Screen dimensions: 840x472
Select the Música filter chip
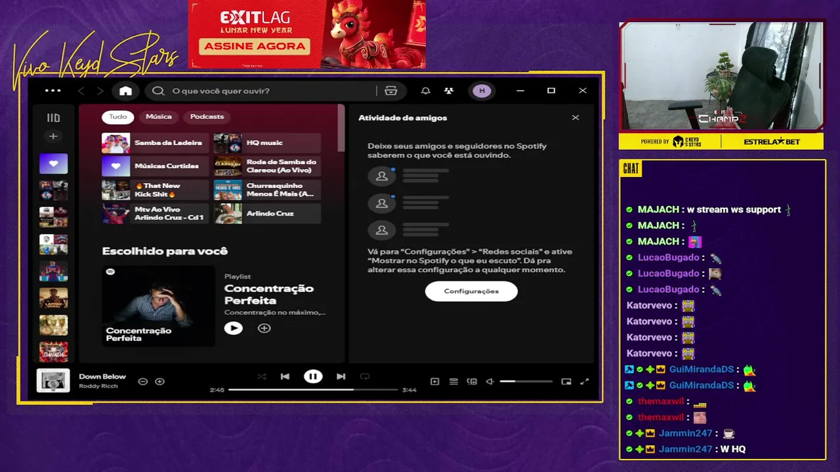(x=158, y=117)
